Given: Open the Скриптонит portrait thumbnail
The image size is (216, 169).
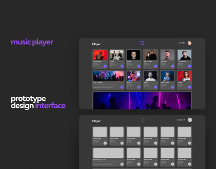Looking at the screenshot, I should pos(184,55).
